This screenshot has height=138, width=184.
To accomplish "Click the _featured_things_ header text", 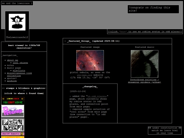I will tap(79, 41).
